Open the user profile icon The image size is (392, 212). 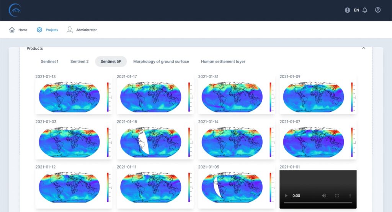378,10
